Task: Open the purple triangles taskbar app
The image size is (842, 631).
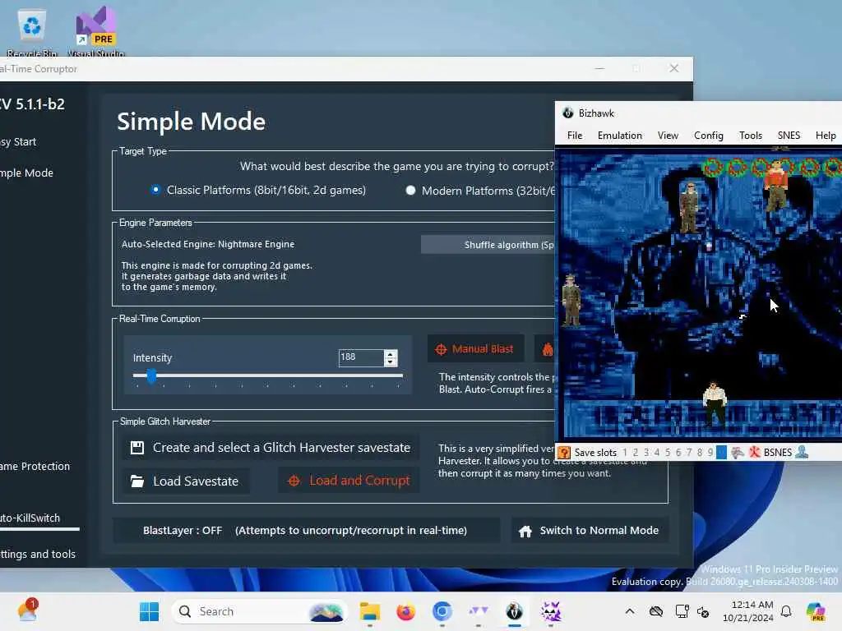Action: (x=478, y=611)
